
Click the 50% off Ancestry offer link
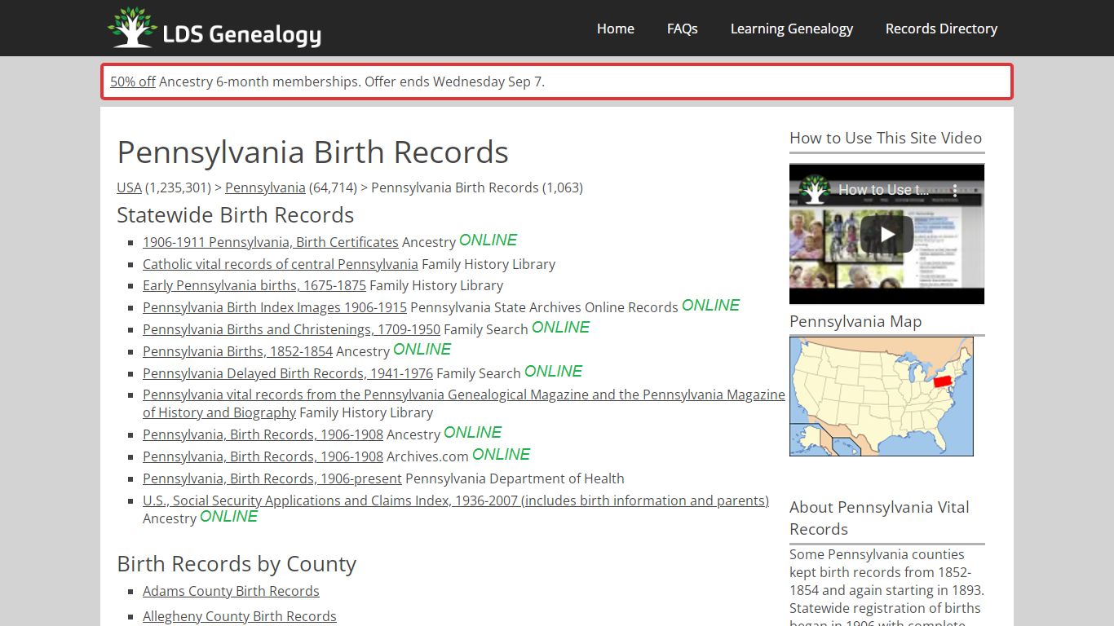coord(133,82)
